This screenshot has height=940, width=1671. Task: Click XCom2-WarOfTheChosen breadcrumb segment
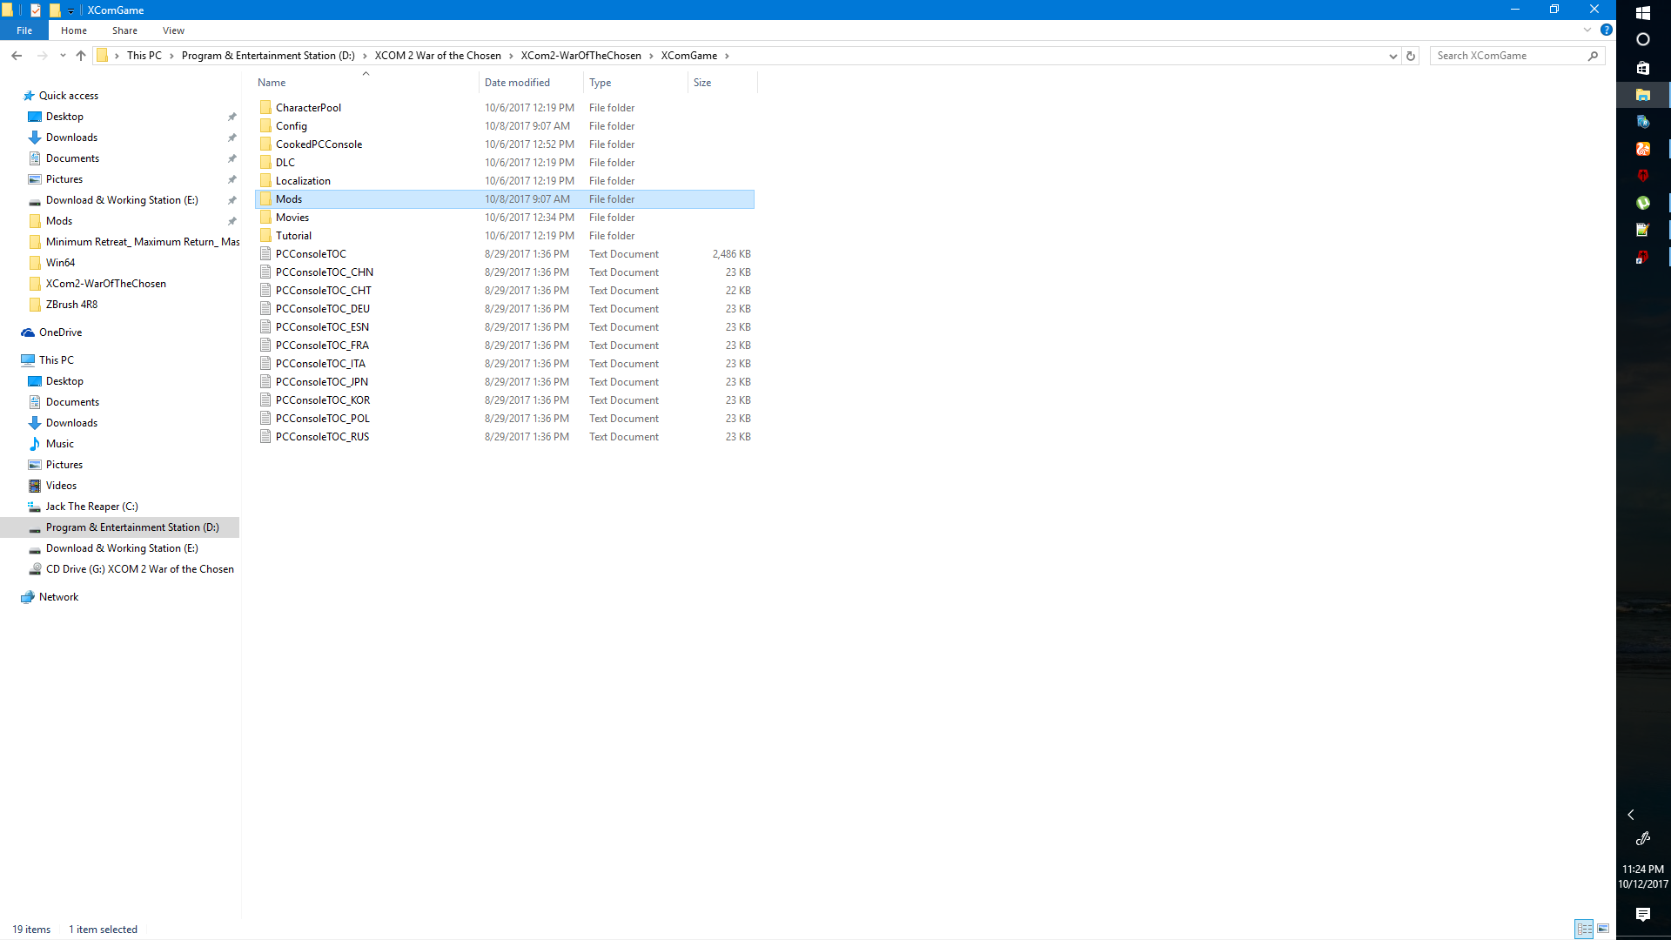point(581,56)
